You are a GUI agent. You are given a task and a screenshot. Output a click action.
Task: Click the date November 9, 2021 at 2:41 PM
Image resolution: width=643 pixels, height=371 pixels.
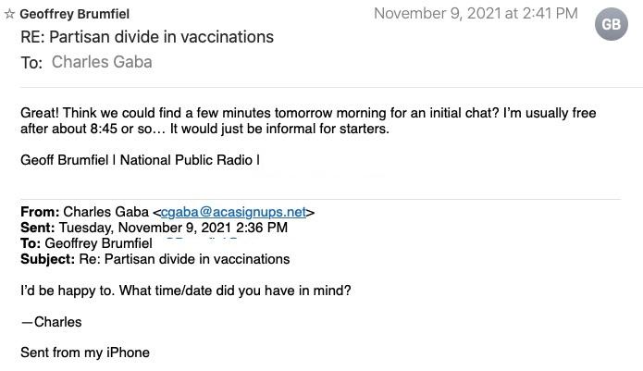476,13
